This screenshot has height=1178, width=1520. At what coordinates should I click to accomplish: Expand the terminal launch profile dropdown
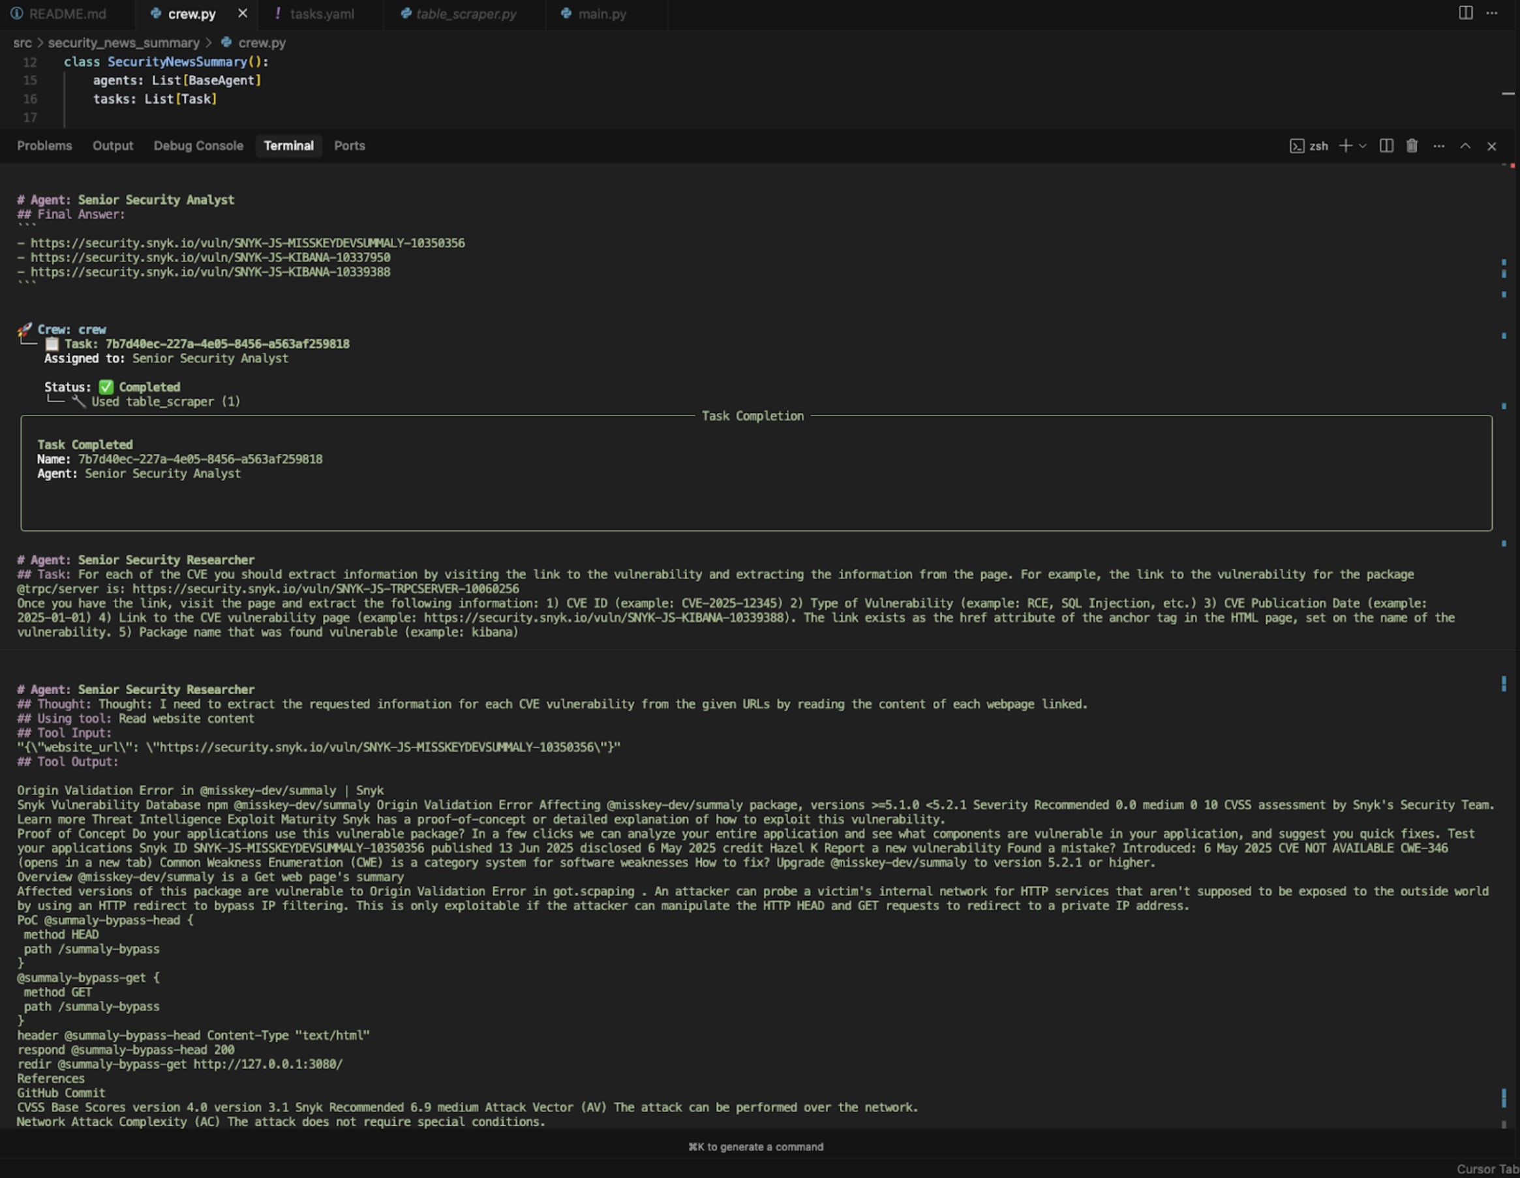coord(1363,146)
